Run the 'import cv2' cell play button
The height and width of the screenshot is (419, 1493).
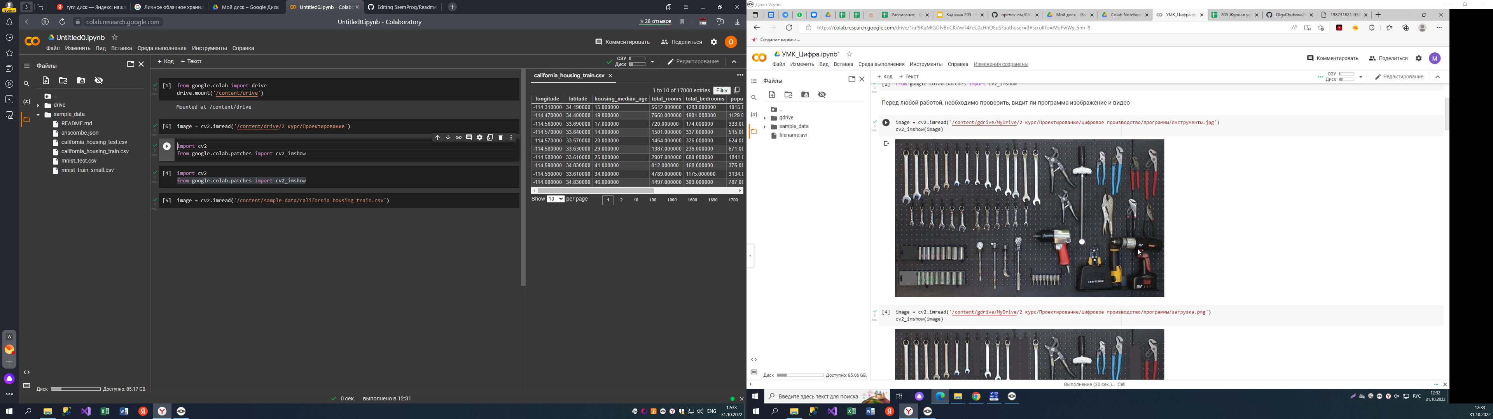tap(167, 147)
